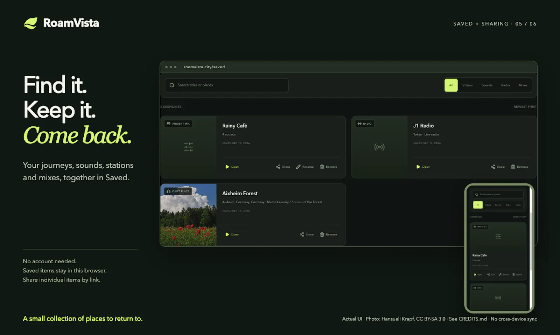Click the 'Rainy Café' title in browser mockup
The image size is (560, 335).
click(234, 125)
